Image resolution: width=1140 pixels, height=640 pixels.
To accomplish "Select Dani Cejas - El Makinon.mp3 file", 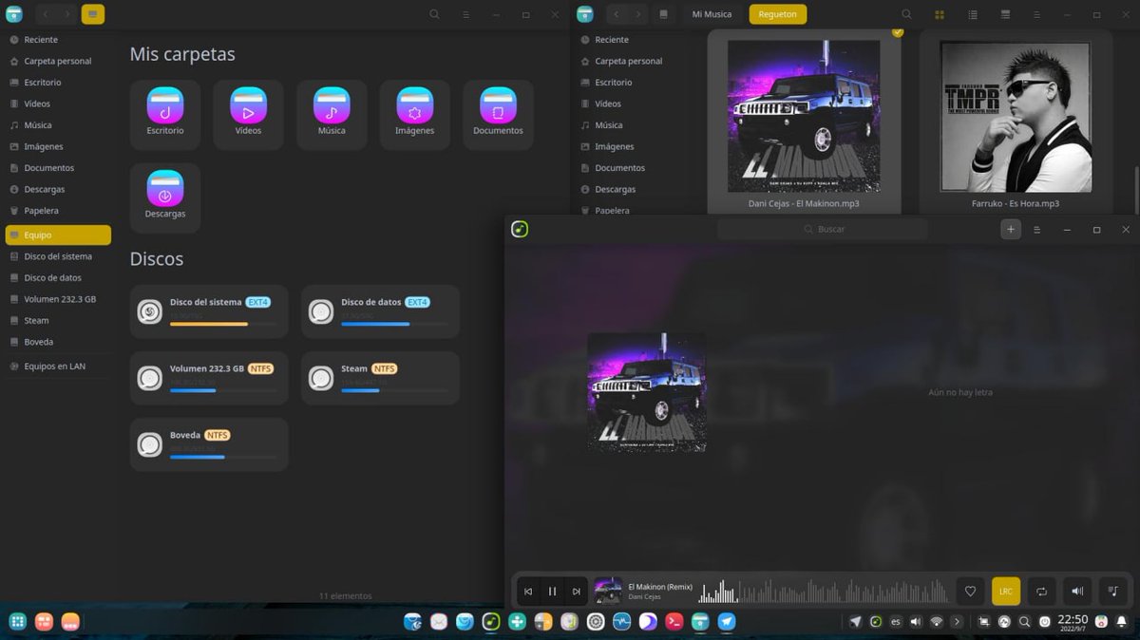I will click(804, 123).
